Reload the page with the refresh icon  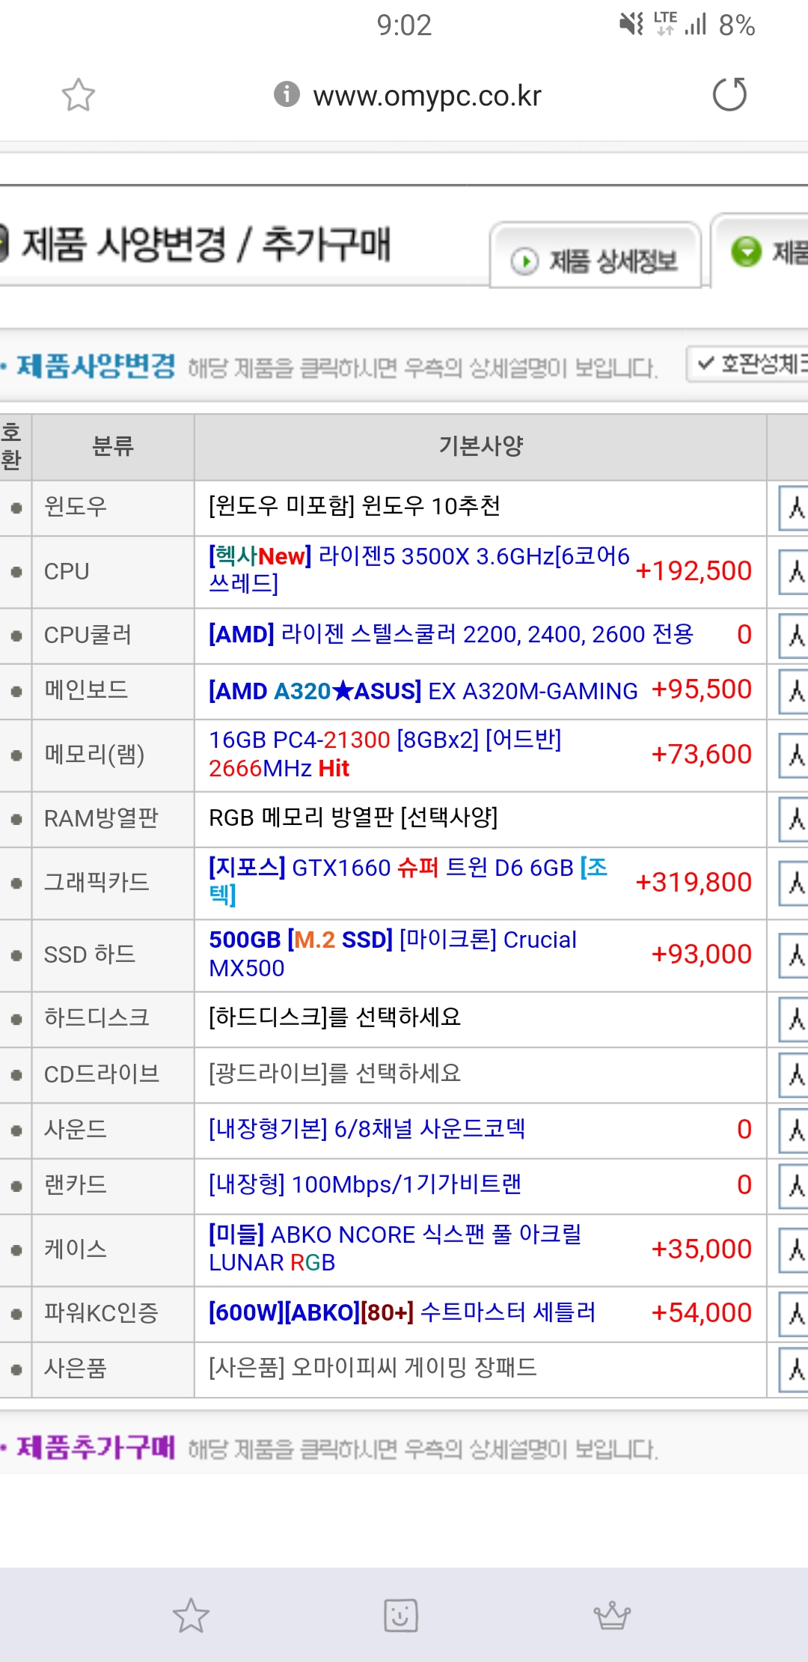click(x=729, y=94)
